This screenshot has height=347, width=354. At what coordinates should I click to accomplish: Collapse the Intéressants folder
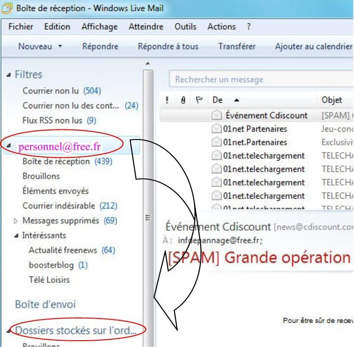click(17, 236)
